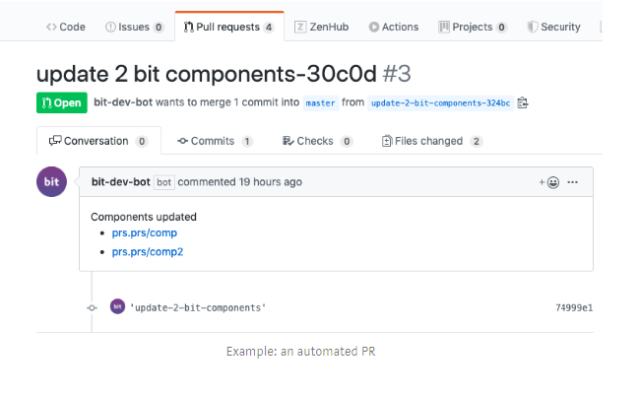Click the commit node icon on timeline
This screenshot has width=639, height=396.
[92, 307]
